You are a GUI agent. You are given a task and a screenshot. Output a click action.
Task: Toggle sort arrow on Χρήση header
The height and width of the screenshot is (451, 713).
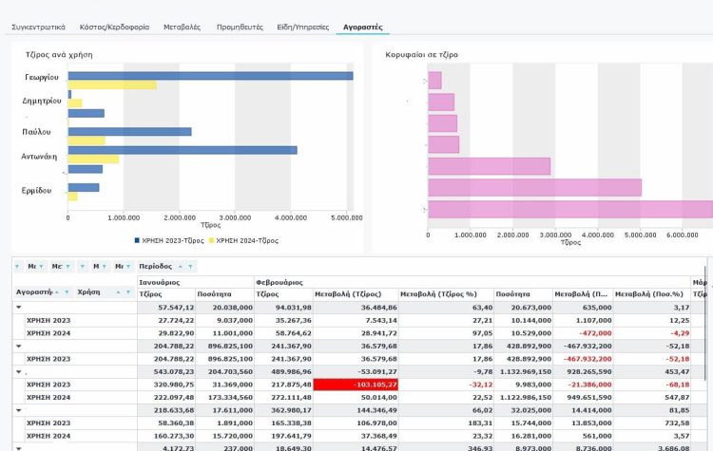click(x=118, y=292)
